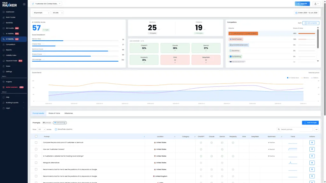Click action icon for Mangools alternatives row
The height and width of the screenshot is (183, 326).
pos(312,163)
